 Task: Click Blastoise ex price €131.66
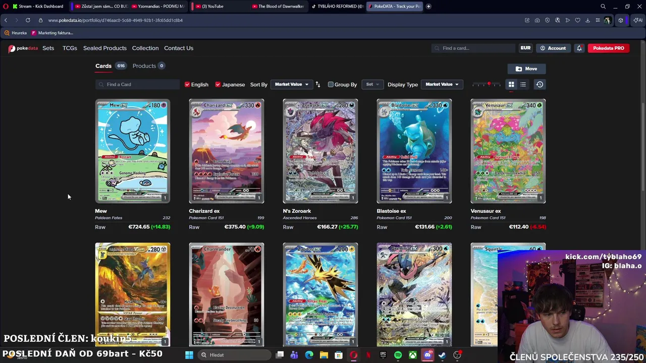424,227
